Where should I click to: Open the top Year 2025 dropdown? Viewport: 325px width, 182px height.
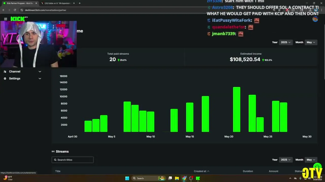click(286, 42)
